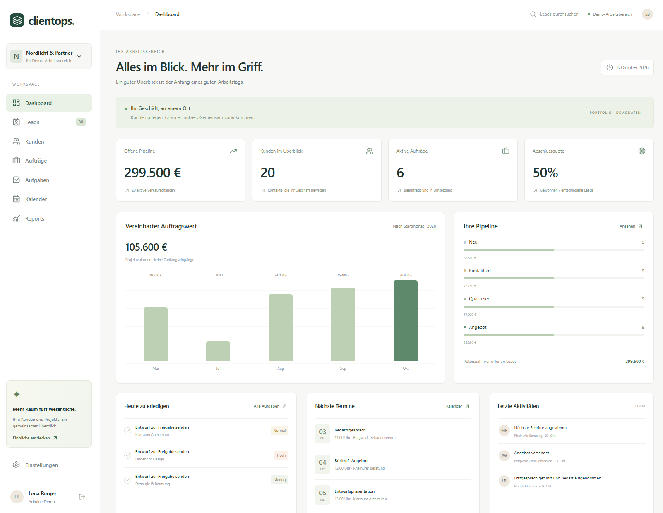Check off the Lindenhof Design task
663x513 pixels.
[x=128, y=455]
